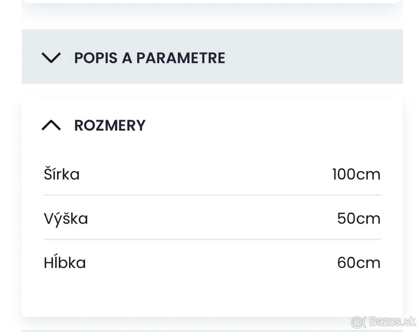Viewport: 420px width, 332px height.
Task: Select the Šírka label
Action: coord(62,174)
